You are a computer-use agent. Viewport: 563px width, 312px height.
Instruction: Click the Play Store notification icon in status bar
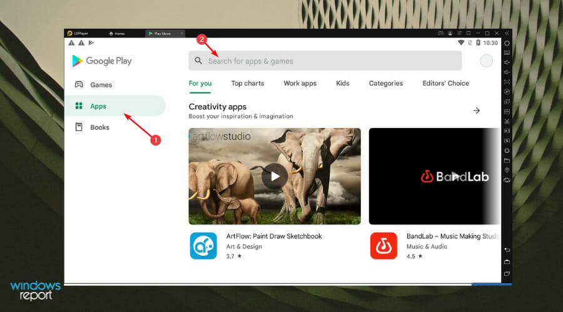(91, 43)
